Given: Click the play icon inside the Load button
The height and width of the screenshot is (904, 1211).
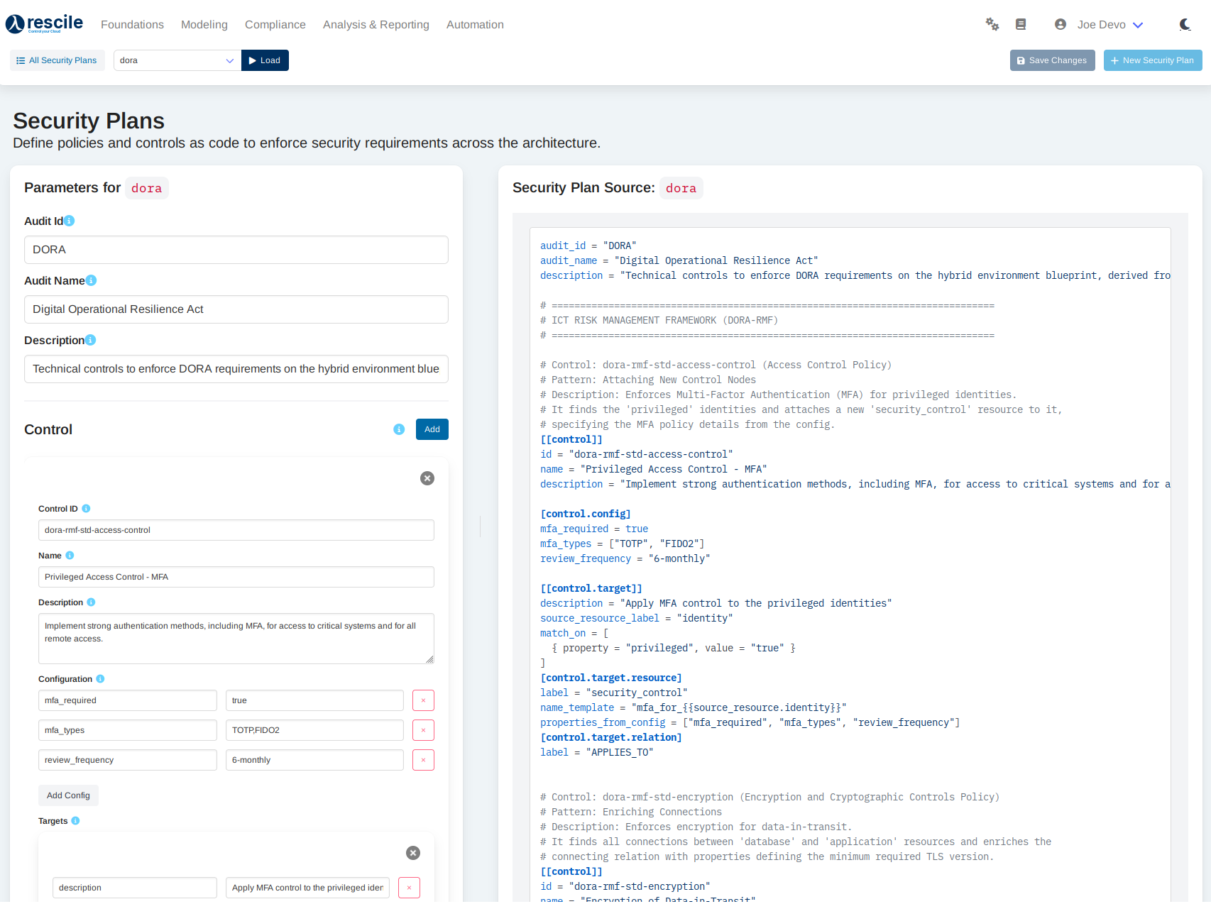Looking at the screenshot, I should click(251, 60).
